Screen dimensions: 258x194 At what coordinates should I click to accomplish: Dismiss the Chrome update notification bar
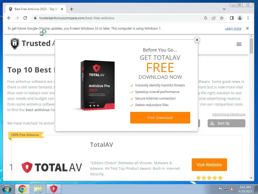(x=247, y=28)
